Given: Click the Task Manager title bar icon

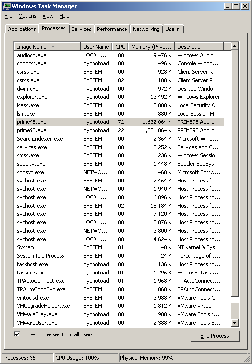Looking at the screenshot, I should (6, 6).
